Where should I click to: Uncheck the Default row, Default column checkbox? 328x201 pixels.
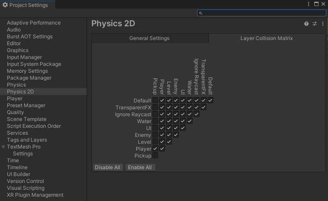click(210, 100)
